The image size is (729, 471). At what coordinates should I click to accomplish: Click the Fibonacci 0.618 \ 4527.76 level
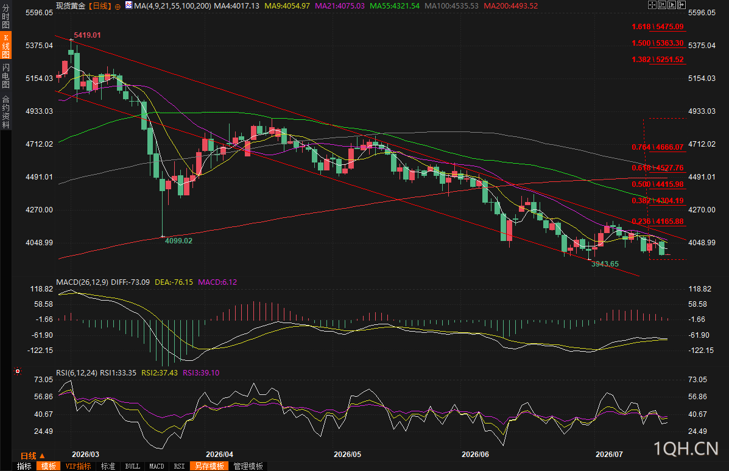(657, 168)
